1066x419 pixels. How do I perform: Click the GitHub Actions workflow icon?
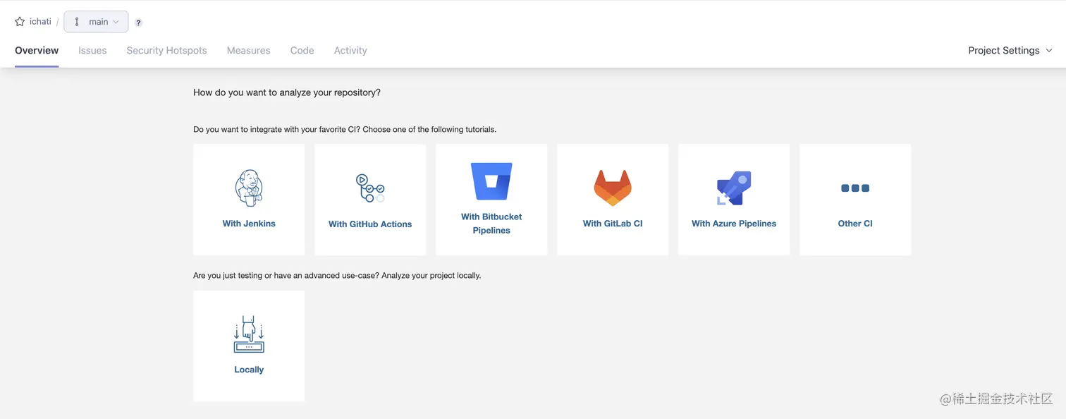pyautogui.click(x=369, y=188)
